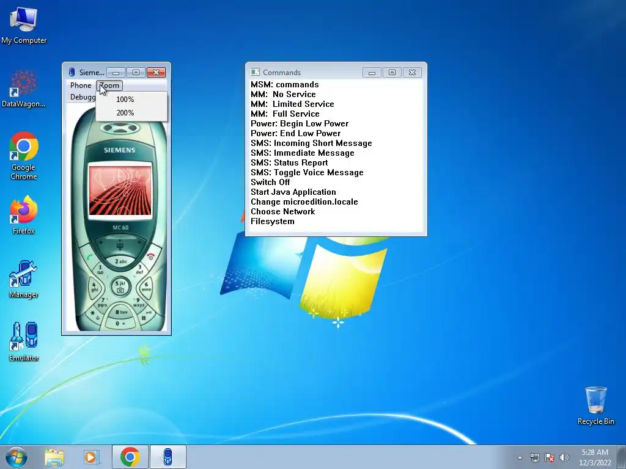
Task: Open Action Center flag tray icon
Action: point(550,457)
